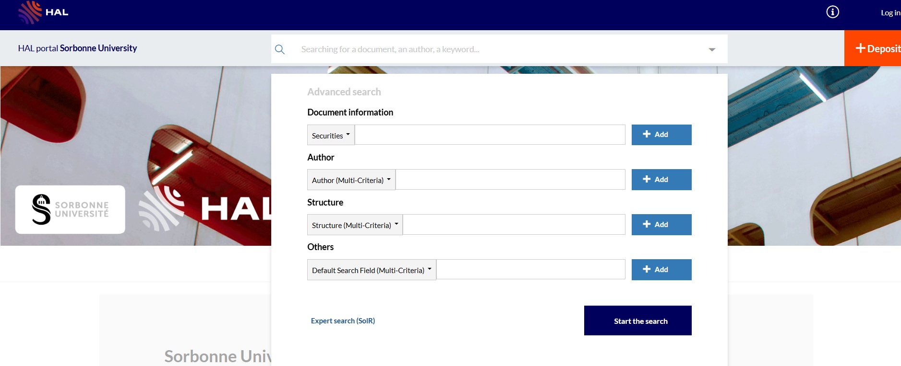Open HAL portal Sorbonne University link
901x366 pixels.
click(x=77, y=48)
